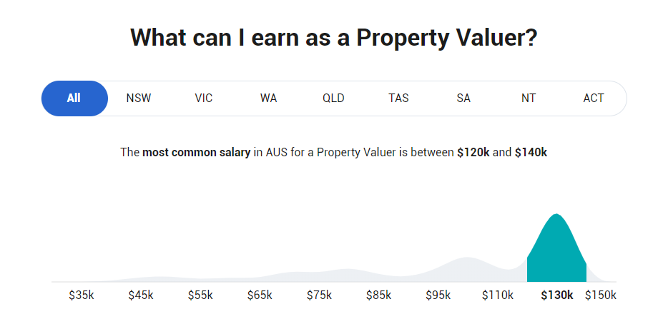
Task: Select the WA region tab
Action: pyautogui.click(x=269, y=98)
